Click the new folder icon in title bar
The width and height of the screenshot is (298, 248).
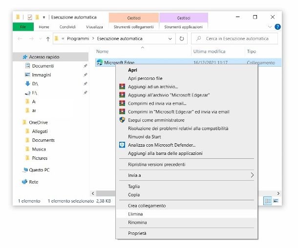click(37, 17)
